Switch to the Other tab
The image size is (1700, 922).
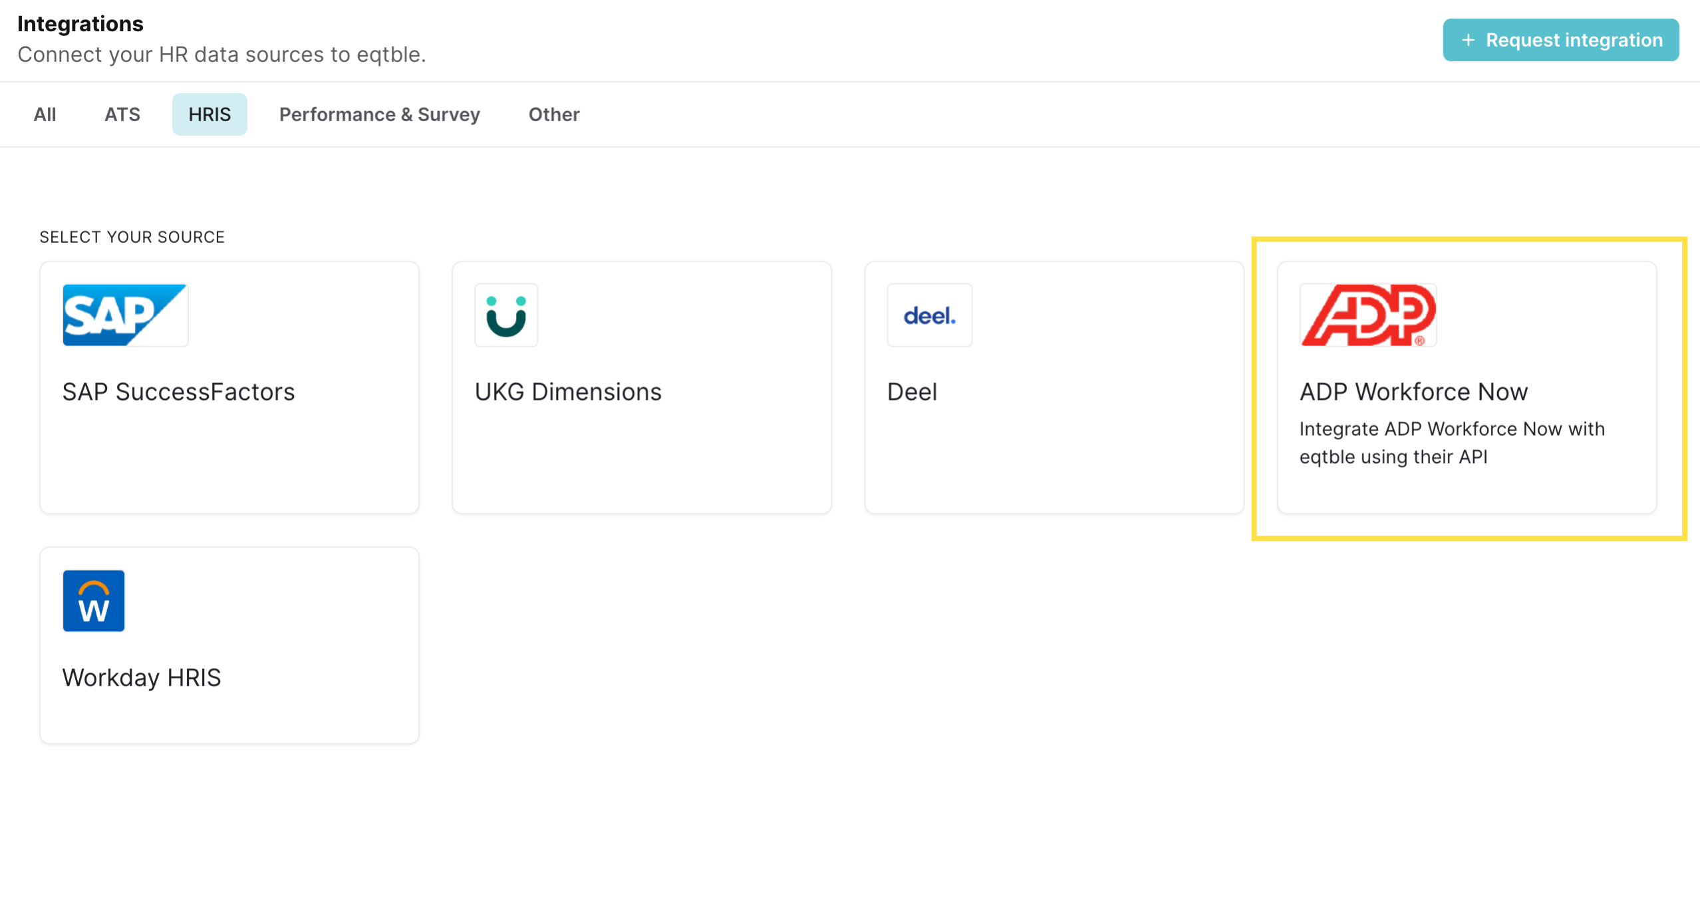tap(554, 114)
